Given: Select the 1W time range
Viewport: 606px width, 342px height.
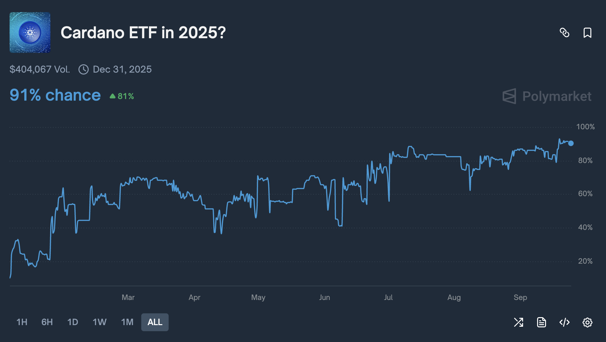Looking at the screenshot, I should (99, 322).
